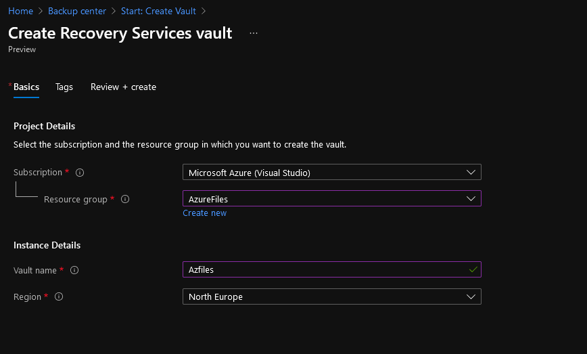Image resolution: width=587 pixels, height=354 pixels.
Task: Open the ellipsis menu beside the page title
Action: coord(254,33)
